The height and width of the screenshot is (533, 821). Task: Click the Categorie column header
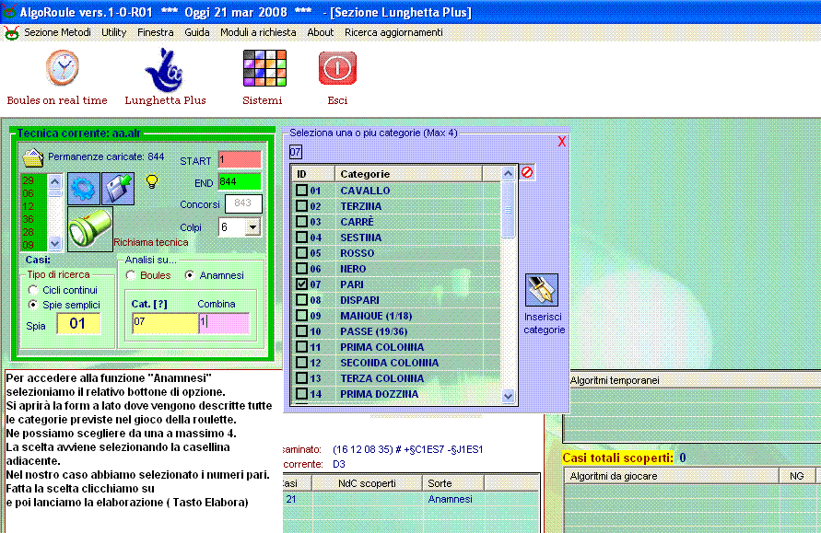pos(408,174)
